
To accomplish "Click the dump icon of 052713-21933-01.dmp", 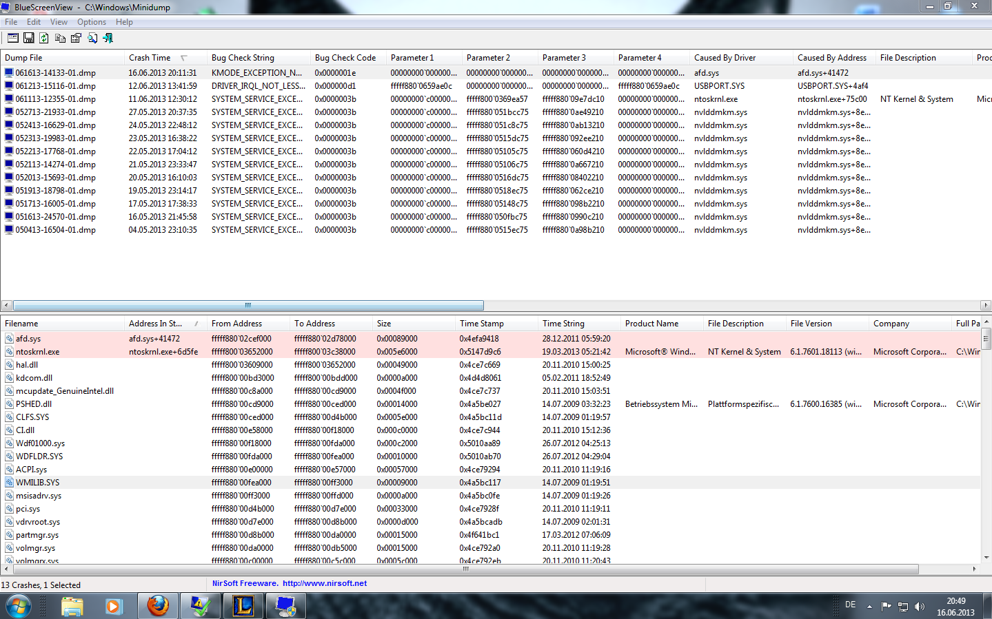I will 9,112.
